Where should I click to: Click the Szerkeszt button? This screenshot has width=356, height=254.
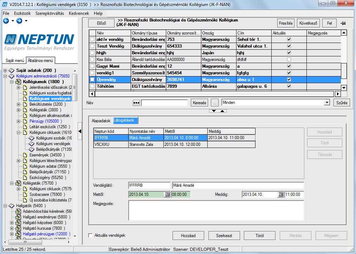pos(224,236)
